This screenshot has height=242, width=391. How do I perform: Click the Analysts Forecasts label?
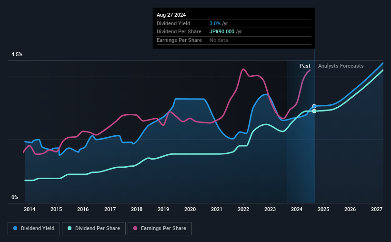[341, 66]
